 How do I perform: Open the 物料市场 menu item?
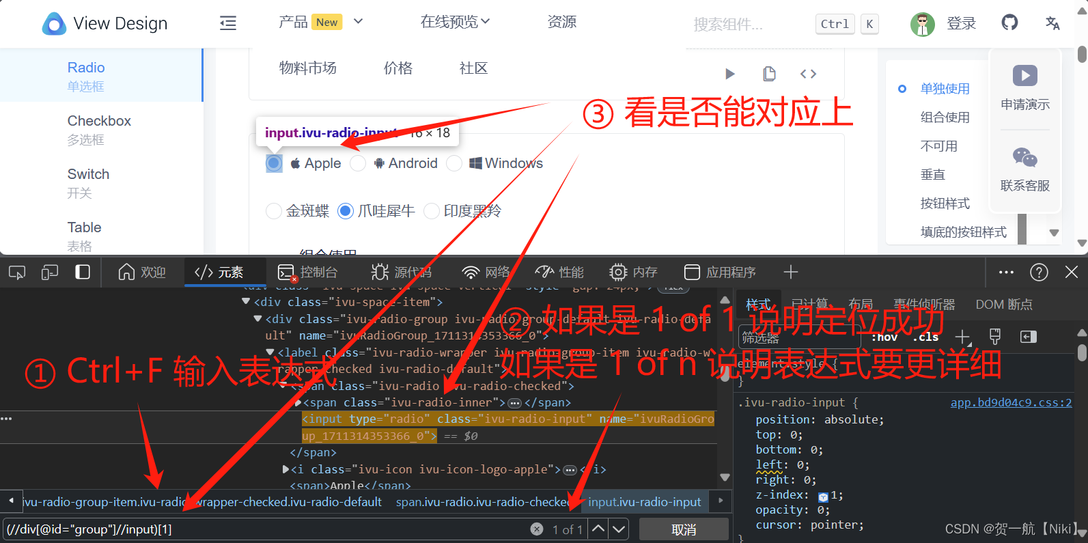pos(308,68)
